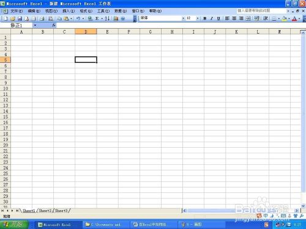Switch to the Sheet1 tab
306x229 pixels.
pyautogui.click(x=29, y=211)
